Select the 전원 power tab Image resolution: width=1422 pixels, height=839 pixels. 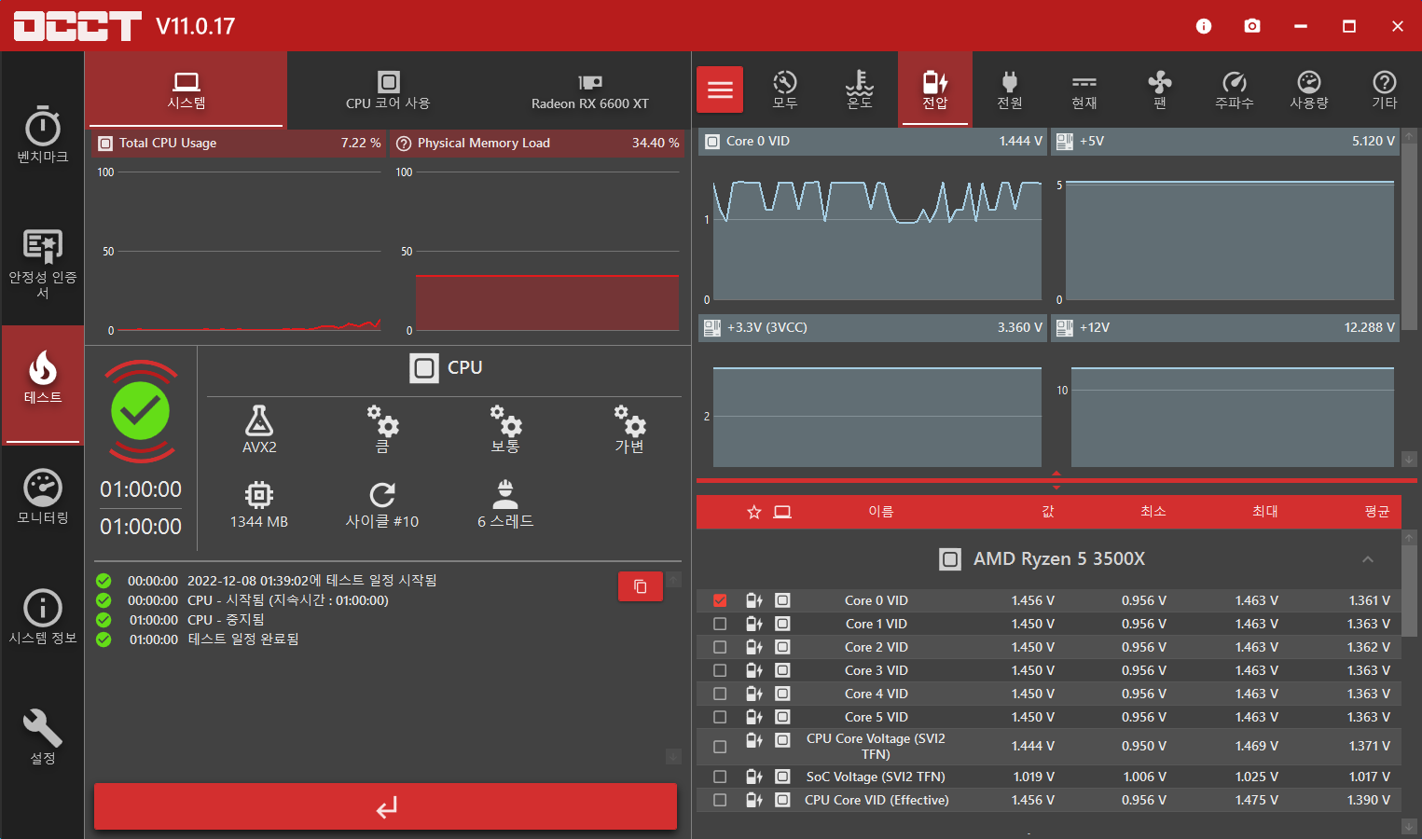tap(1010, 89)
